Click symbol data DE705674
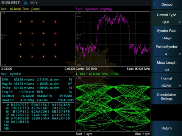The height and width of the screenshot is (136, 182). (20, 115)
